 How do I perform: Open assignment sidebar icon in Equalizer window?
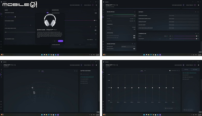[103, 74]
